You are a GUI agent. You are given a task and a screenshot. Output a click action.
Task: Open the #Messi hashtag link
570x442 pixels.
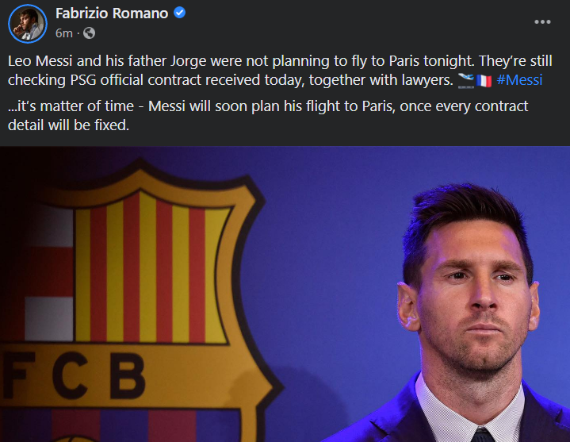click(519, 80)
